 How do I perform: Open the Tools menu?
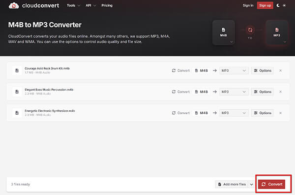pos(74,5)
